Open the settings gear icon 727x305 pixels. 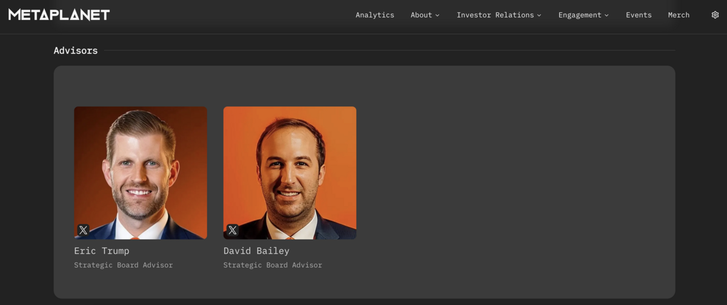715,15
